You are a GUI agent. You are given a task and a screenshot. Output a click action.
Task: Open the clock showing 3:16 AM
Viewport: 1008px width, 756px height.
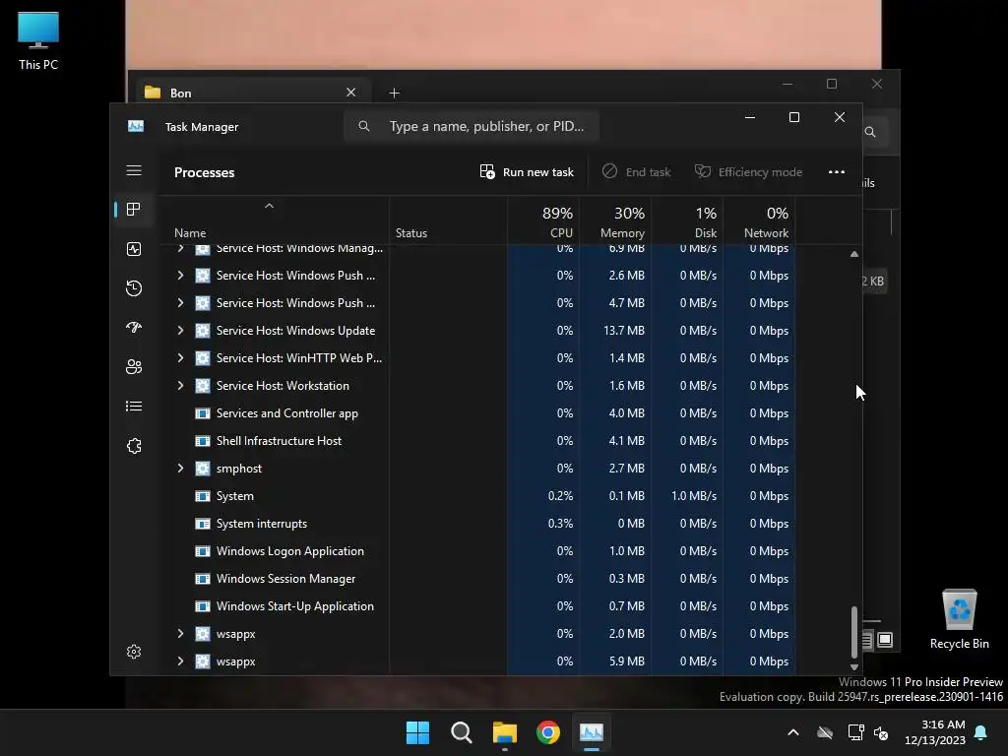935,732
